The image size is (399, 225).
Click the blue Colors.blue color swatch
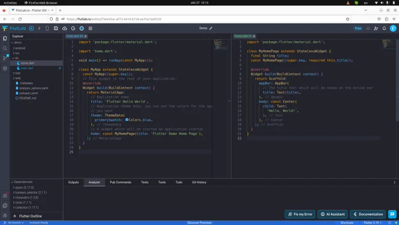127,120
